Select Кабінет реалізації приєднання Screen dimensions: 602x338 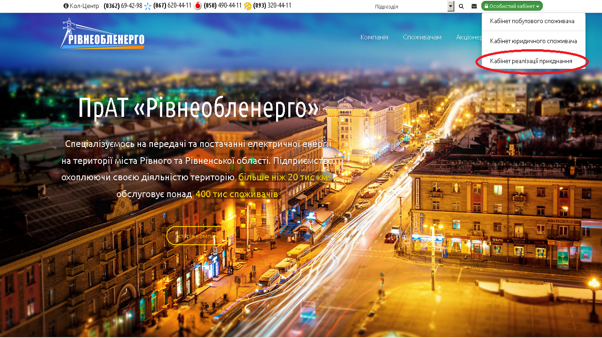(x=533, y=61)
